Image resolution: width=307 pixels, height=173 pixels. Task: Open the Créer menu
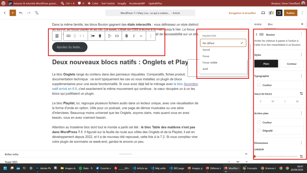point(93,3)
